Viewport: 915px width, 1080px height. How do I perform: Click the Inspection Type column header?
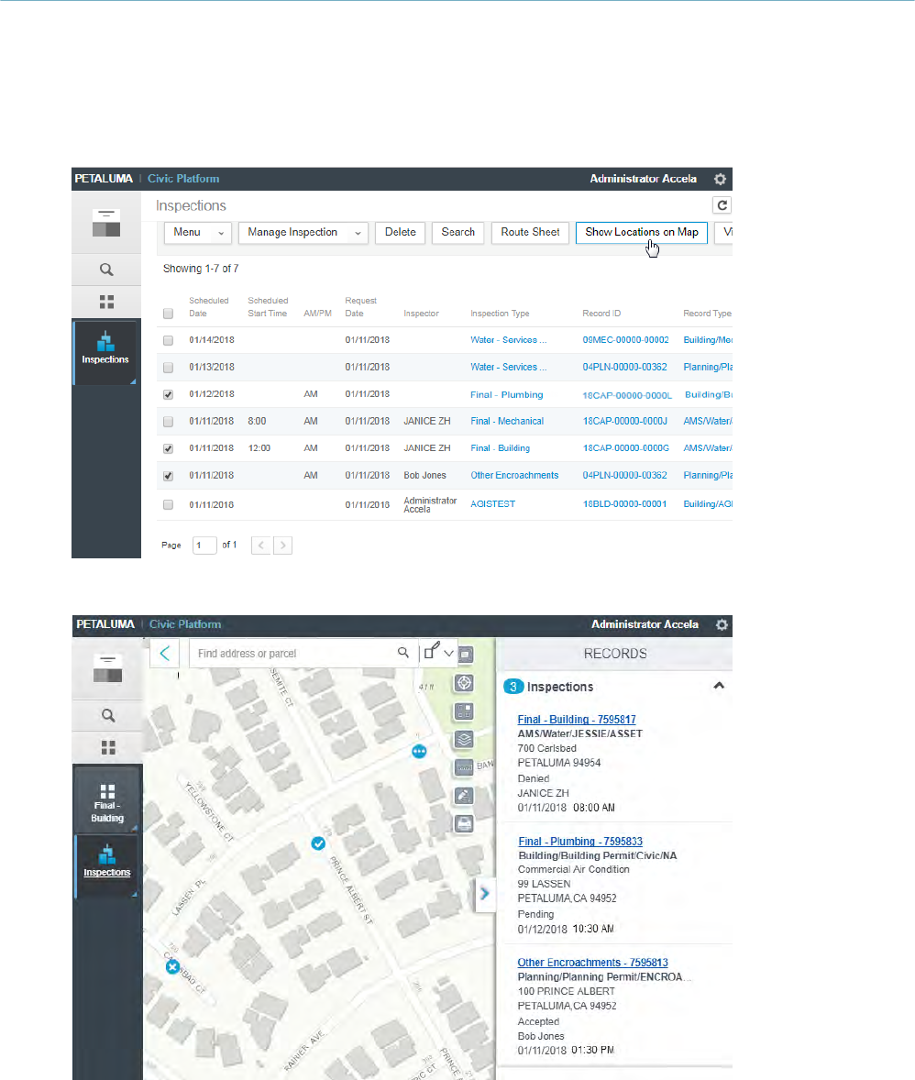click(500, 314)
